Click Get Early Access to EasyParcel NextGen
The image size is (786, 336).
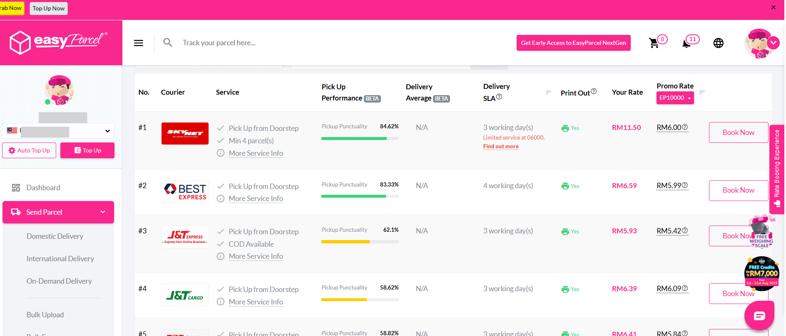[574, 43]
